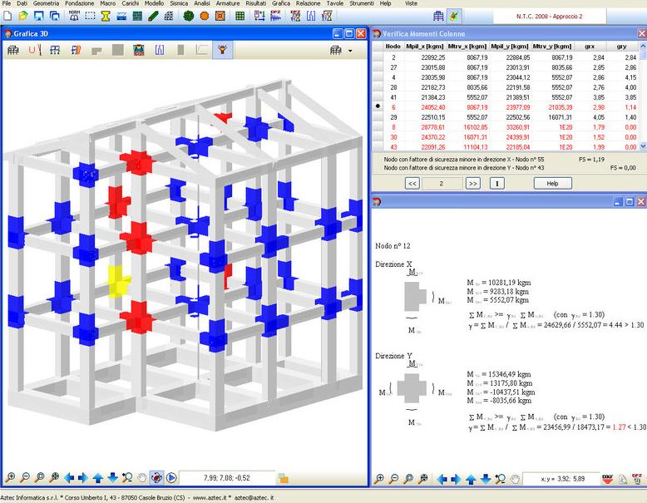Click the DXF export icon in detail panel
647x503 pixels.
[619, 479]
